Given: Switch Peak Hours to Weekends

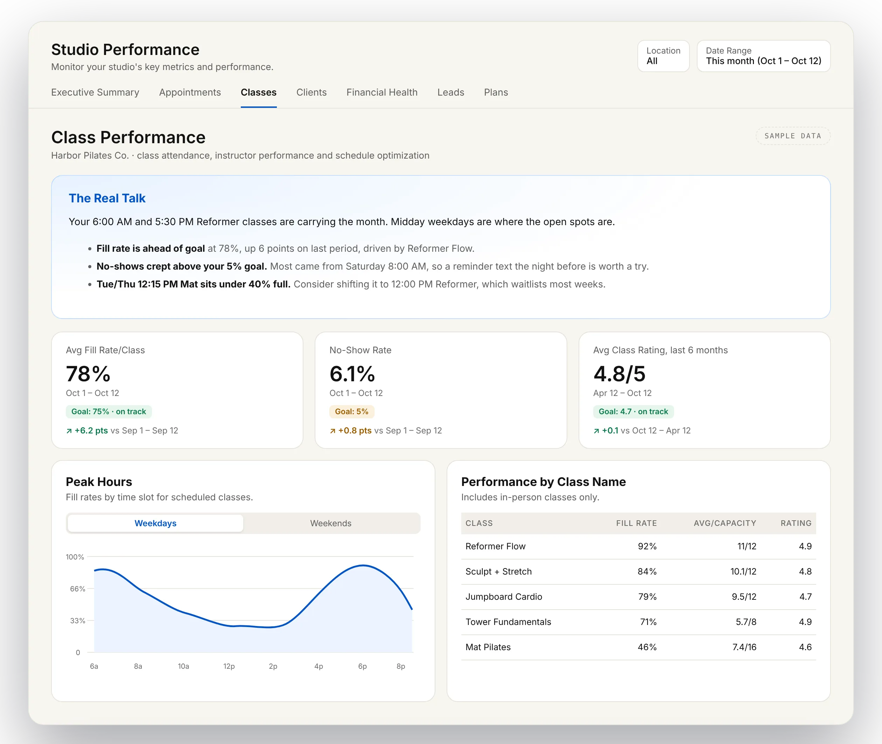Looking at the screenshot, I should (330, 523).
